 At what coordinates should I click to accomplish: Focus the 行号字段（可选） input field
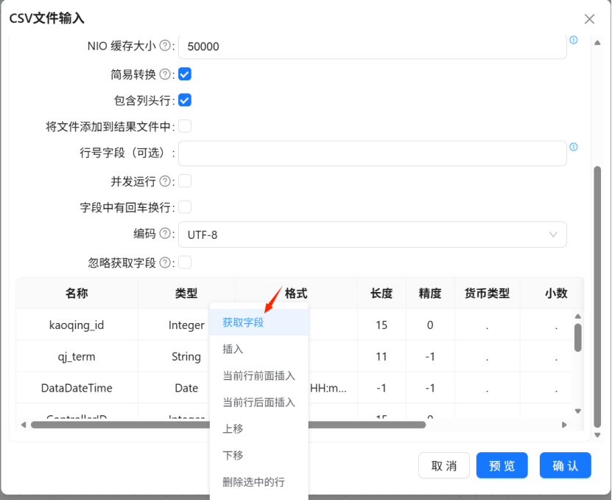[373, 153]
